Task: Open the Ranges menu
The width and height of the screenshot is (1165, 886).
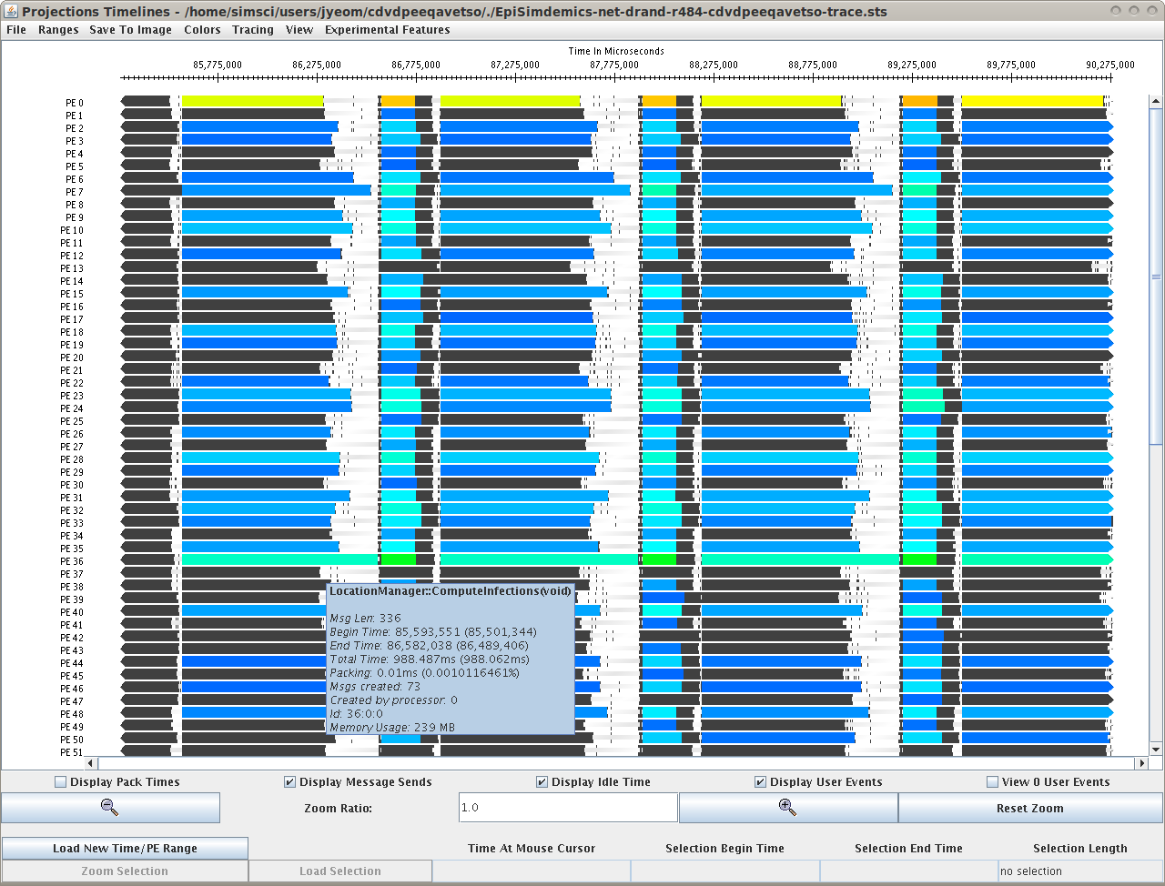Action: coord(58,30)
